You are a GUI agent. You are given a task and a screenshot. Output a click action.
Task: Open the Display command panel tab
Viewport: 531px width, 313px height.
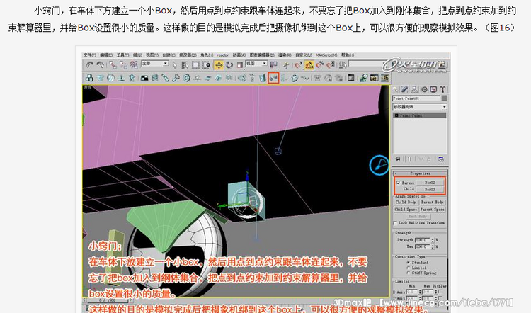[433, 89]
